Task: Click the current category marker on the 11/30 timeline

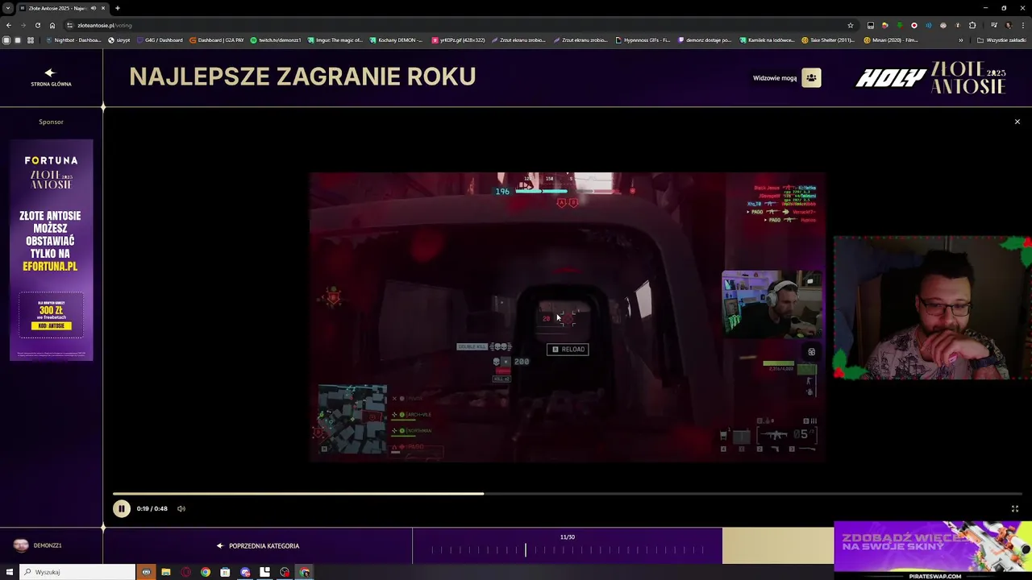Action: (526, 549)
